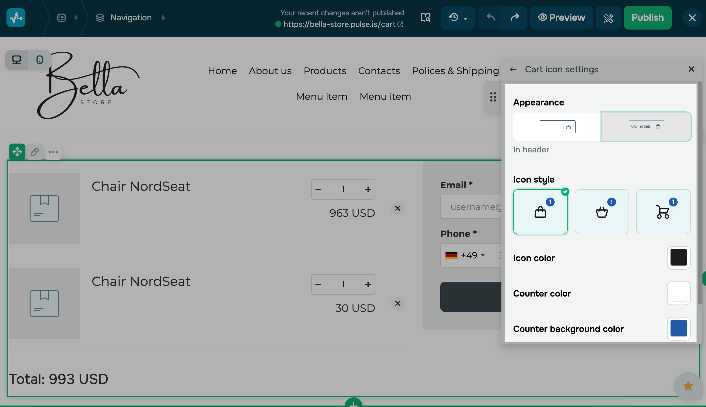
Task: Switch to desktop device view
Action: (x=17, y=60)
